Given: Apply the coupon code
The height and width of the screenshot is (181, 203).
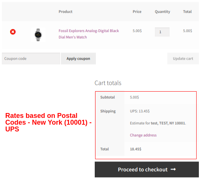Looking at the screenshot, I should pos(78,59).
